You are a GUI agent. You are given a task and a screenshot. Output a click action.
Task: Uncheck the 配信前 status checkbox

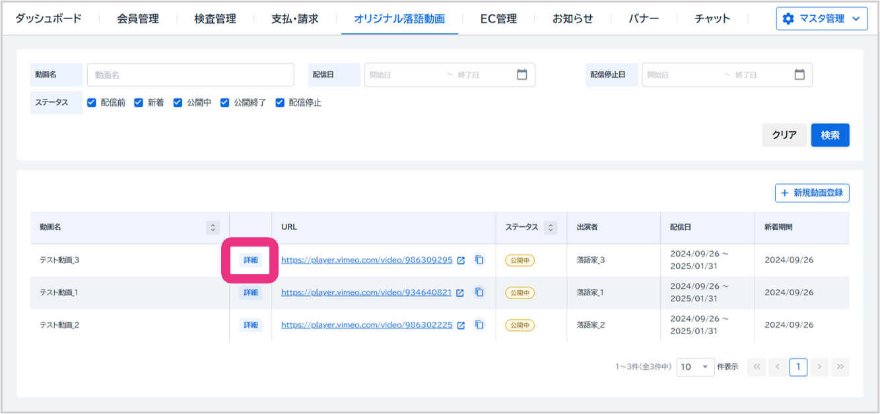92,103
